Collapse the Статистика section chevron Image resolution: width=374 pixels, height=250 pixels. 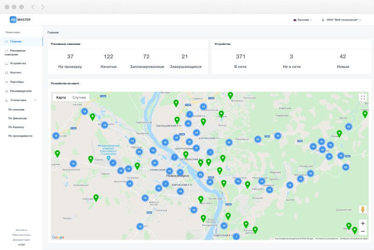[36, 100]
